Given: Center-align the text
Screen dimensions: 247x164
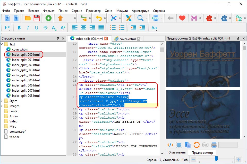Looking at the screenshot, I should click(83, 28).
